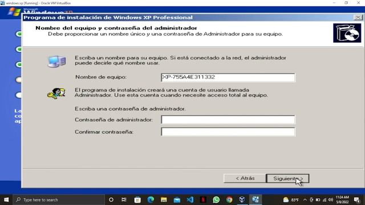Open the Windows Start menu
This screenshot has height=205, width=365.
coord(6,200)
